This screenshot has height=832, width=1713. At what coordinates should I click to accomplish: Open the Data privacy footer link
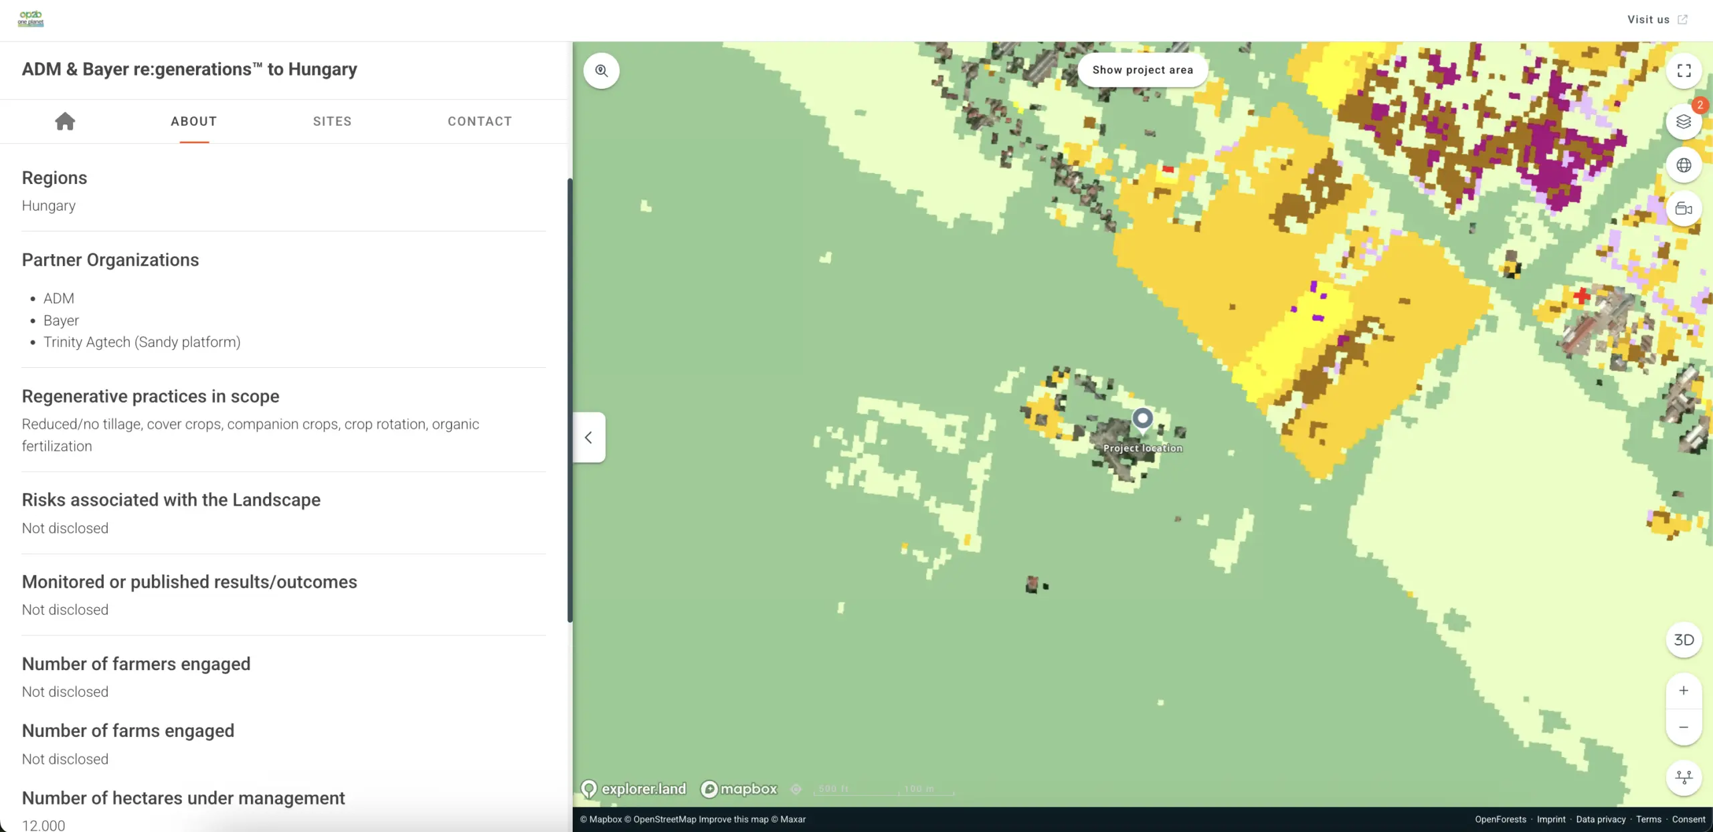point(1601,819)
